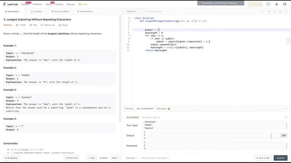291x163 pixels.
Task: Fold the for loop at line 7
Action: [x=130, y=36]
